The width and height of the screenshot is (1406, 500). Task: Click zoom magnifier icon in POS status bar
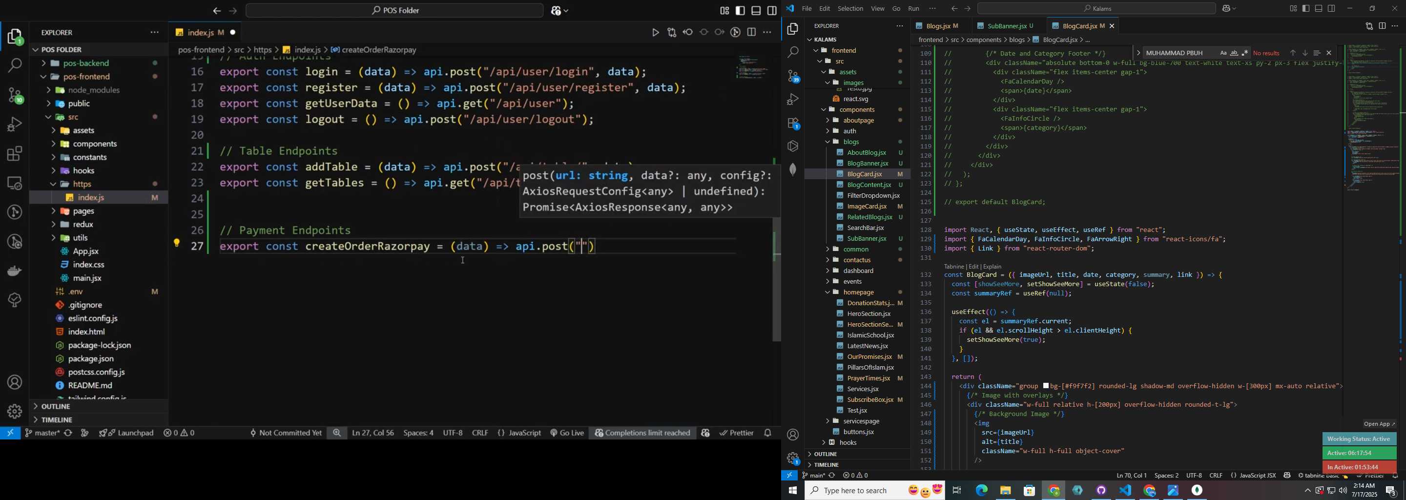337,433
